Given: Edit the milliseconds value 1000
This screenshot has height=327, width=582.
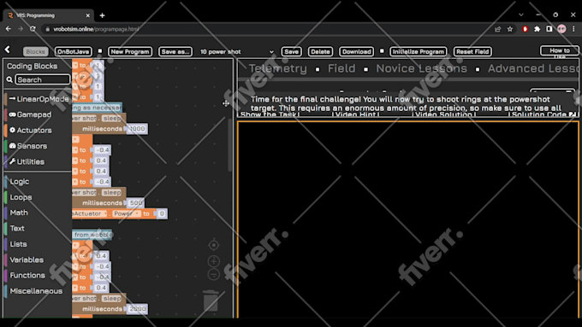Looking at the screenshot, I should point(137,129).
